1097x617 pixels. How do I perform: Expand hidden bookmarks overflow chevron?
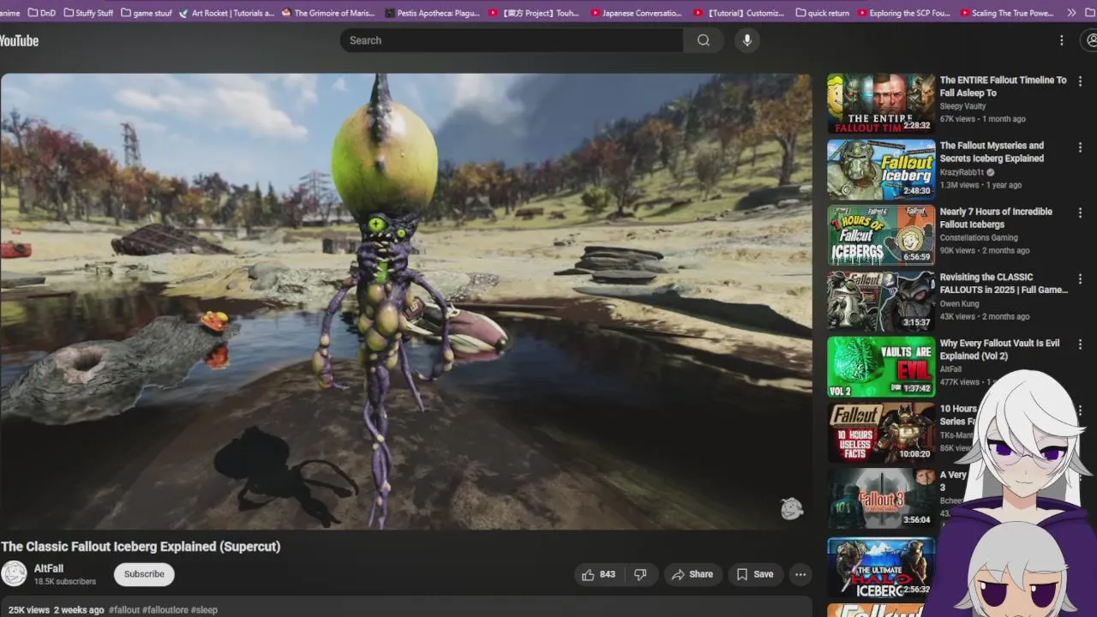click(1071, 13)
